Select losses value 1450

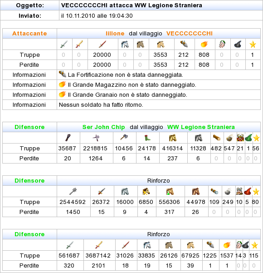tap(73, 212)
